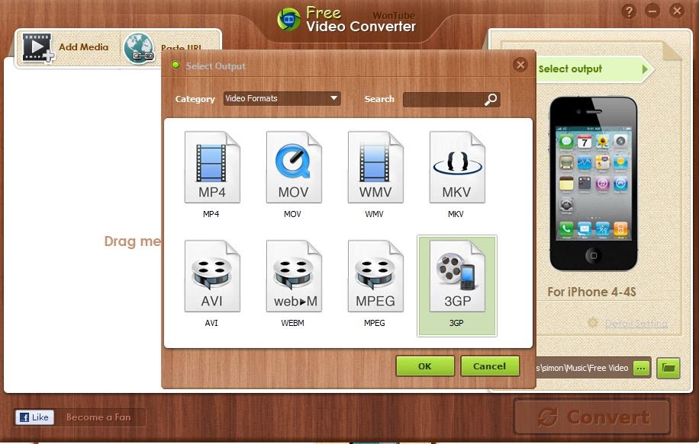Expand the output path with ellipsis button
The image size is (699, 444).
[641, 368]
